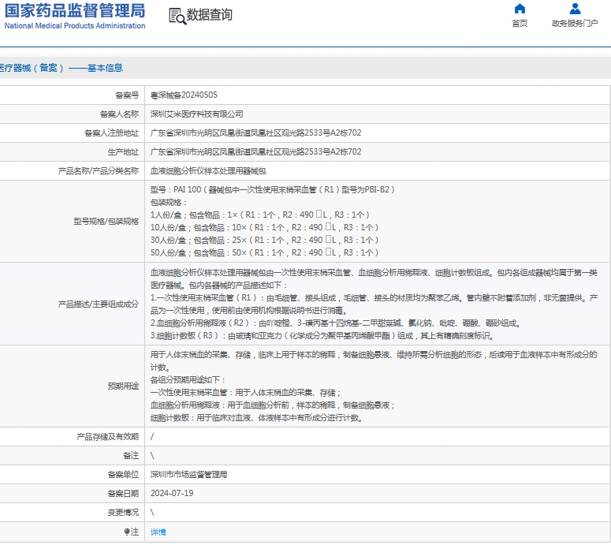
Task: Click the 国家药品监督管理局 logo
Action: 75,11
